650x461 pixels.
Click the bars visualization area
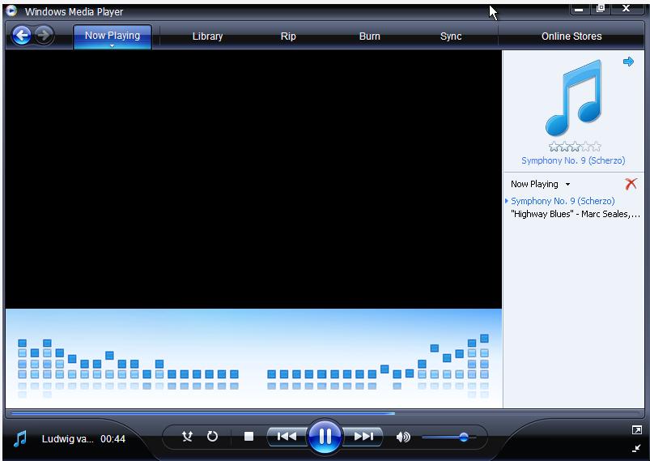tap(253, 358)
